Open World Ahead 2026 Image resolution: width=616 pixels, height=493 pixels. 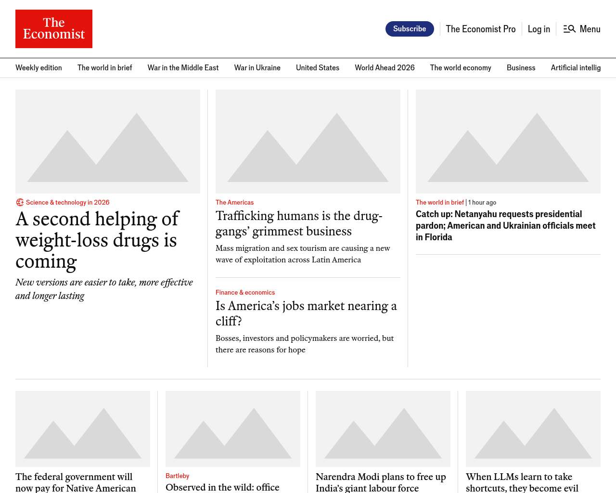point(385,68)
